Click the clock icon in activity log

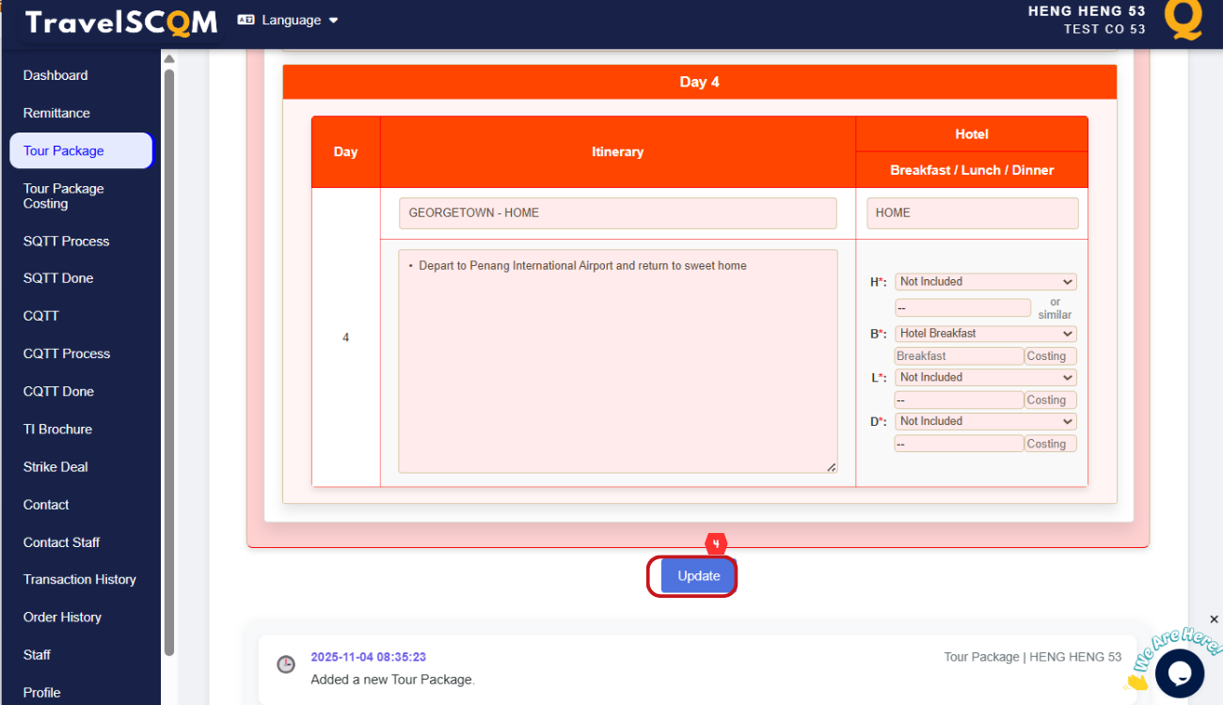click(x=286, y=665)
